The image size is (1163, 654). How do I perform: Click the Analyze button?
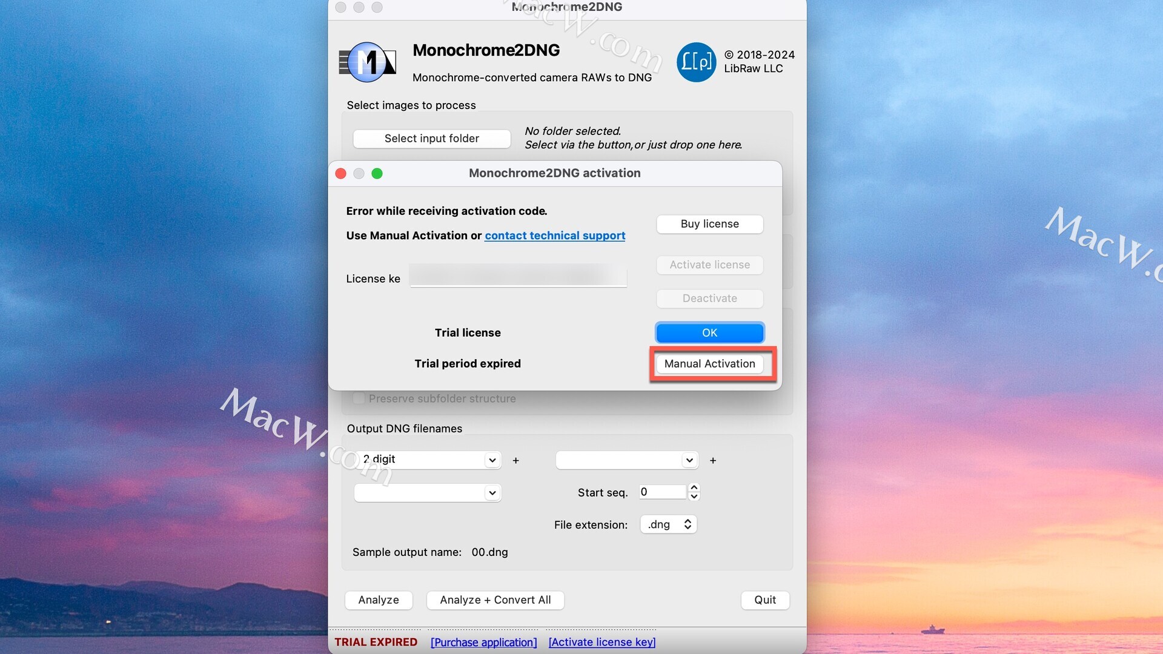[x=379, y=600]
